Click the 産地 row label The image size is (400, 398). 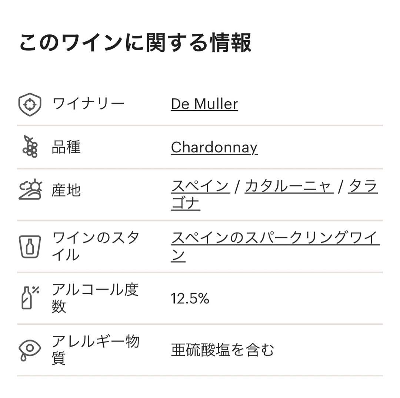(66, 190)
